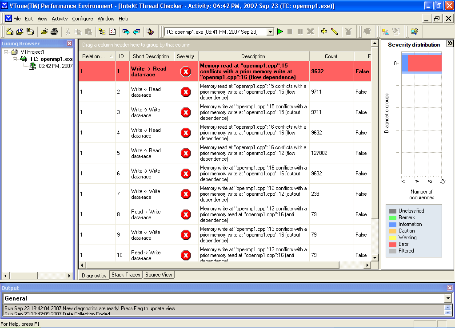Click the Stop activity square icon
This screenshot has width=455, height=328.
pos(290,32)
